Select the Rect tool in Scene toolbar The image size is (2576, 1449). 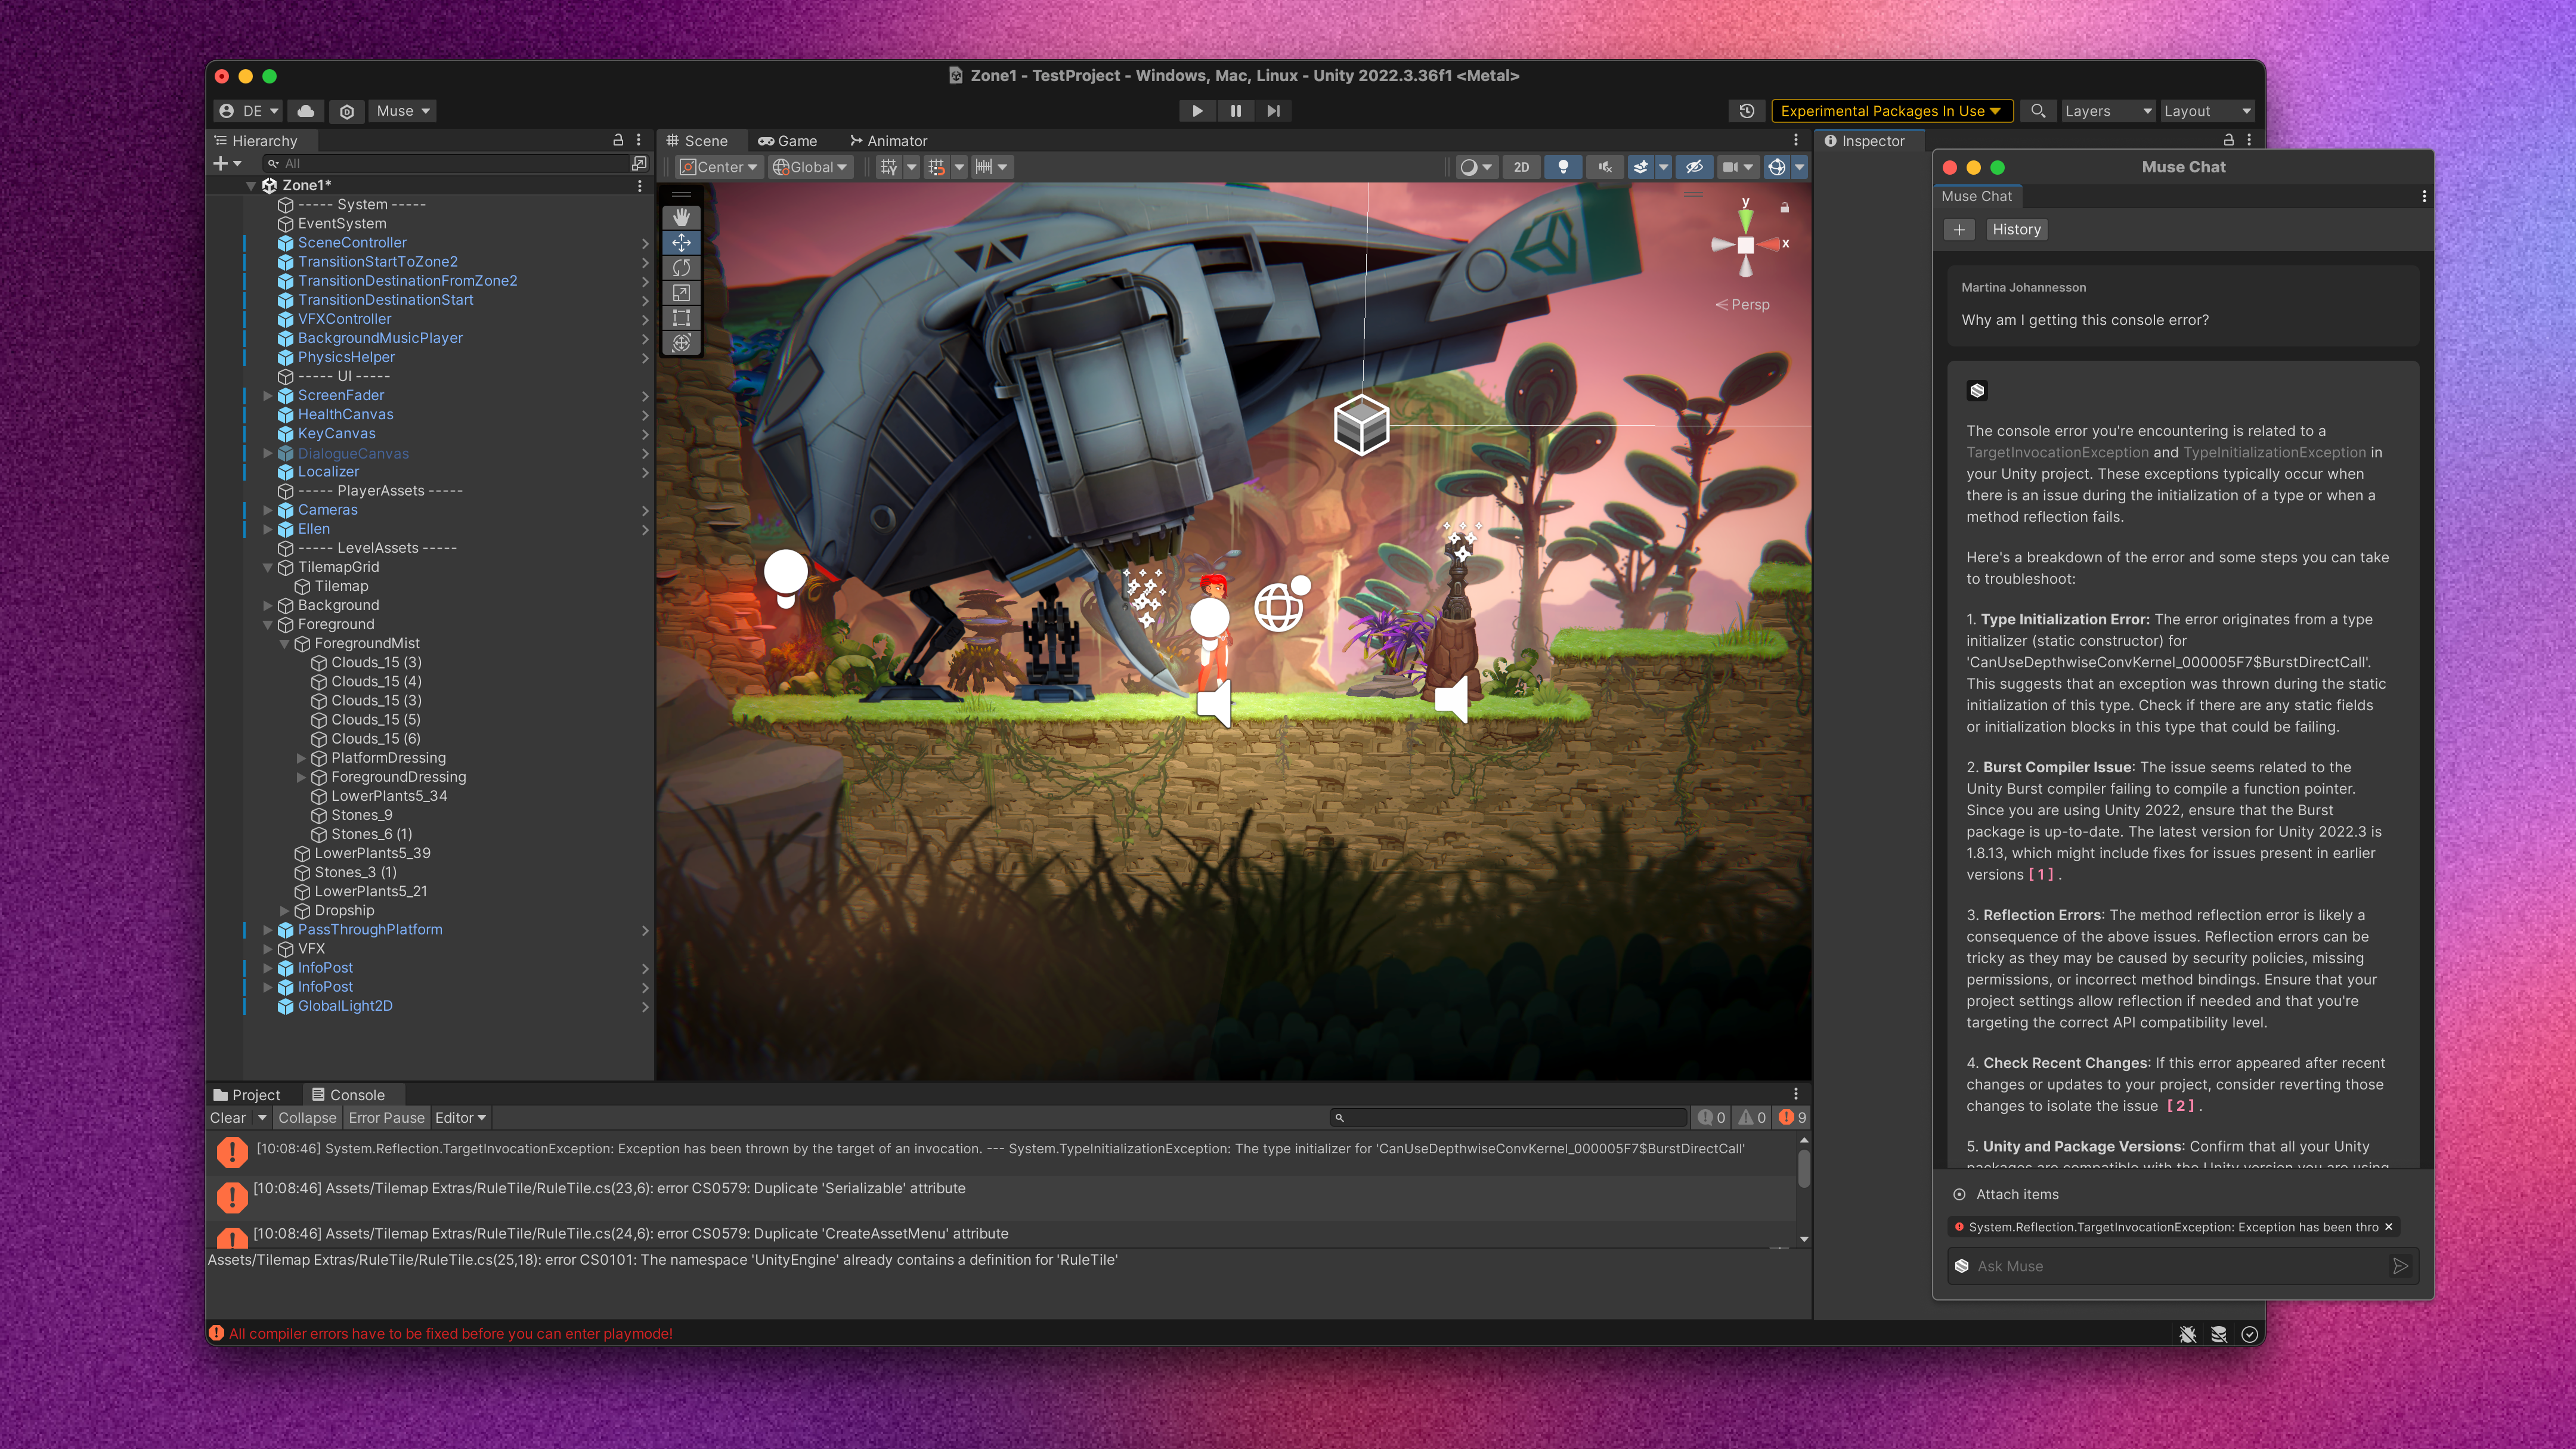[681, 318]
